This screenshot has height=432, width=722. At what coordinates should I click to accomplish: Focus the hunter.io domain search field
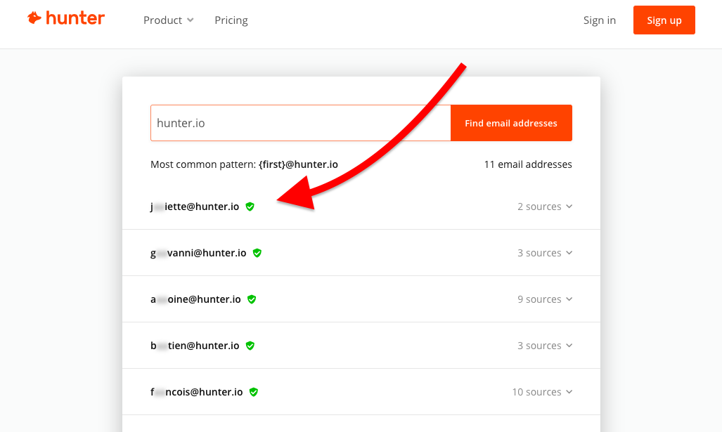click(x=300, y=123)
